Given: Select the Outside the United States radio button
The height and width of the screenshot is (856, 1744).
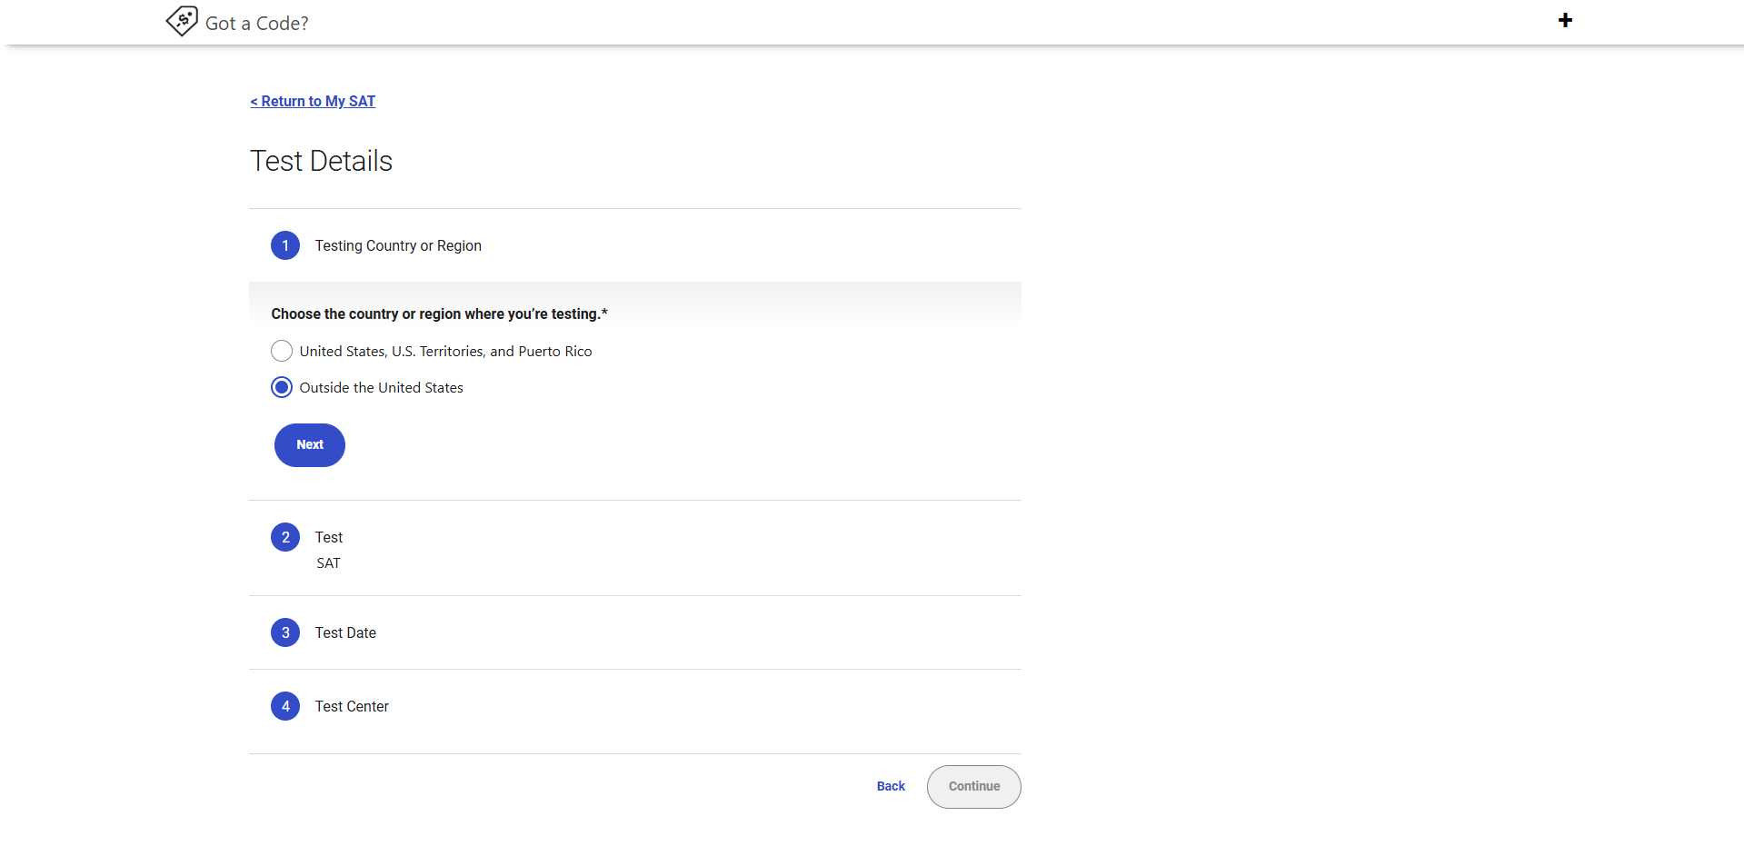Looking at the screenshot, I should tap(282, 388).
